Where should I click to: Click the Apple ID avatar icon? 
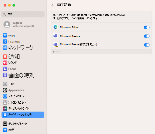[x=7, y=24]
